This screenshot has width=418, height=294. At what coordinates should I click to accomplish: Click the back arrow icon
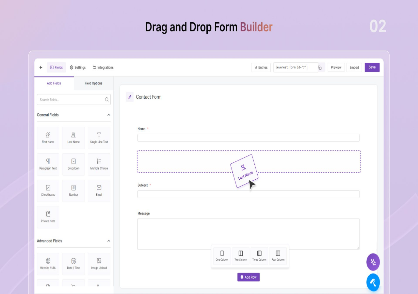(41, 68)
